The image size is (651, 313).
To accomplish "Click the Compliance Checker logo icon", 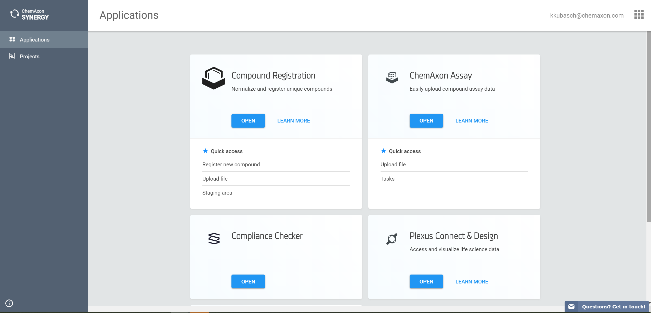I will click(x=214, y=238).
